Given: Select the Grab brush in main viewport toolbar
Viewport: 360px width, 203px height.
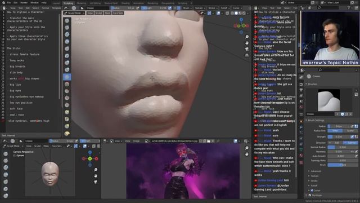Looking at the screenshot, I should click(x=67, y=126).
